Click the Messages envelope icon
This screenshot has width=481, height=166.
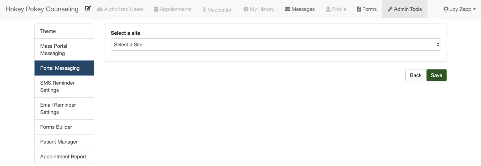288,9
